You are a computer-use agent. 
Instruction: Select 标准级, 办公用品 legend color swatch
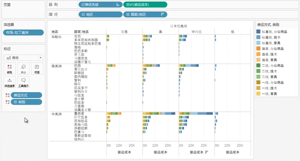[x=259, y=32]
